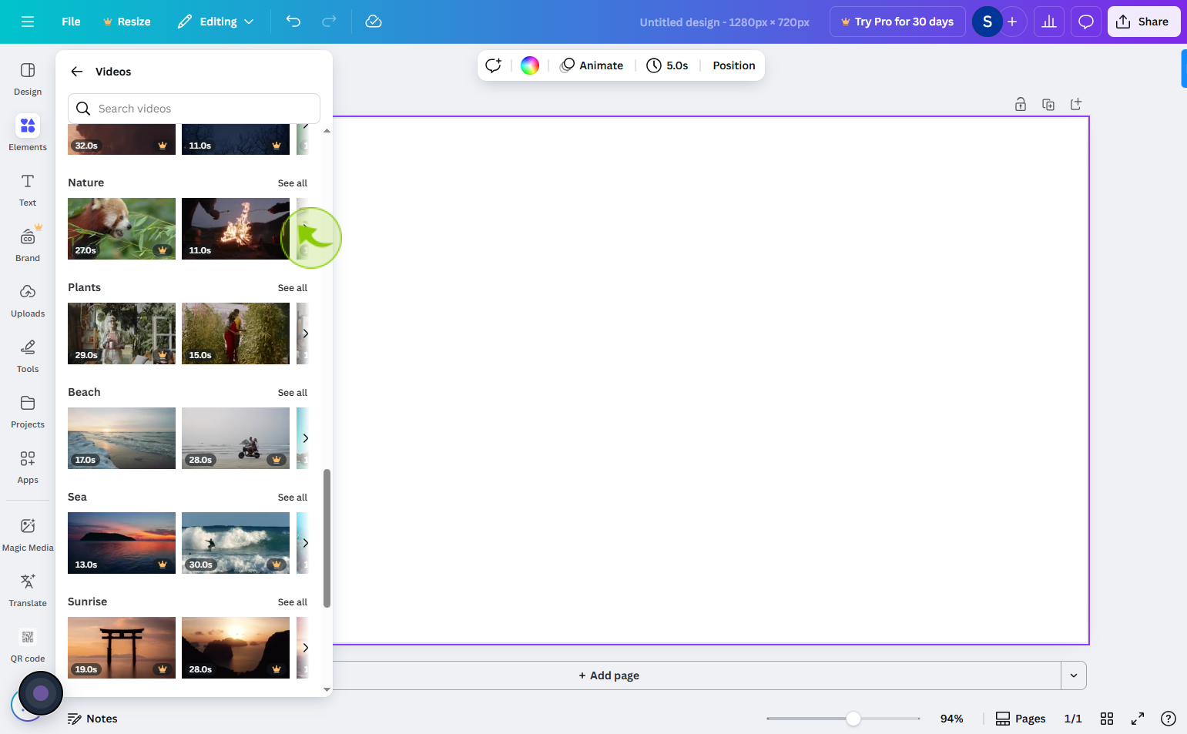Open the Position panel
This screenshot has height=734, width=1187.
point(734,65)
